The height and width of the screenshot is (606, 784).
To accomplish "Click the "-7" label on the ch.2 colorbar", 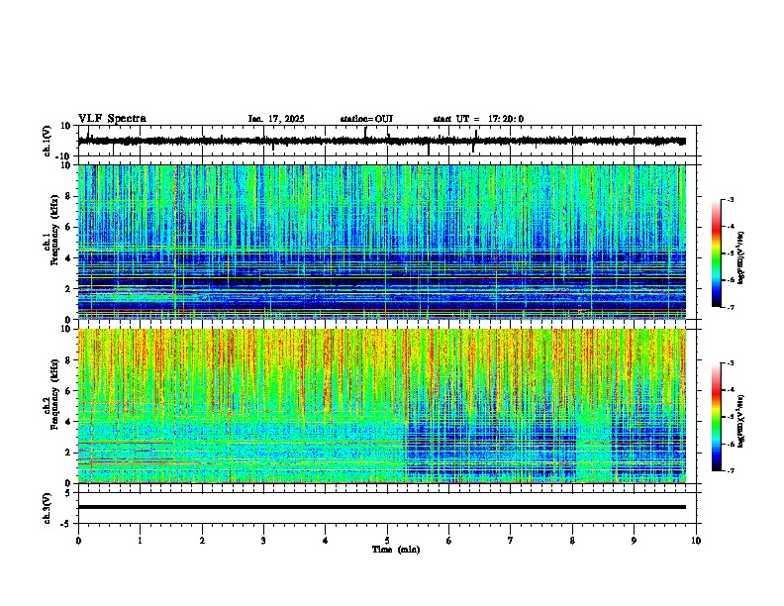I will [x=730, y=471].
